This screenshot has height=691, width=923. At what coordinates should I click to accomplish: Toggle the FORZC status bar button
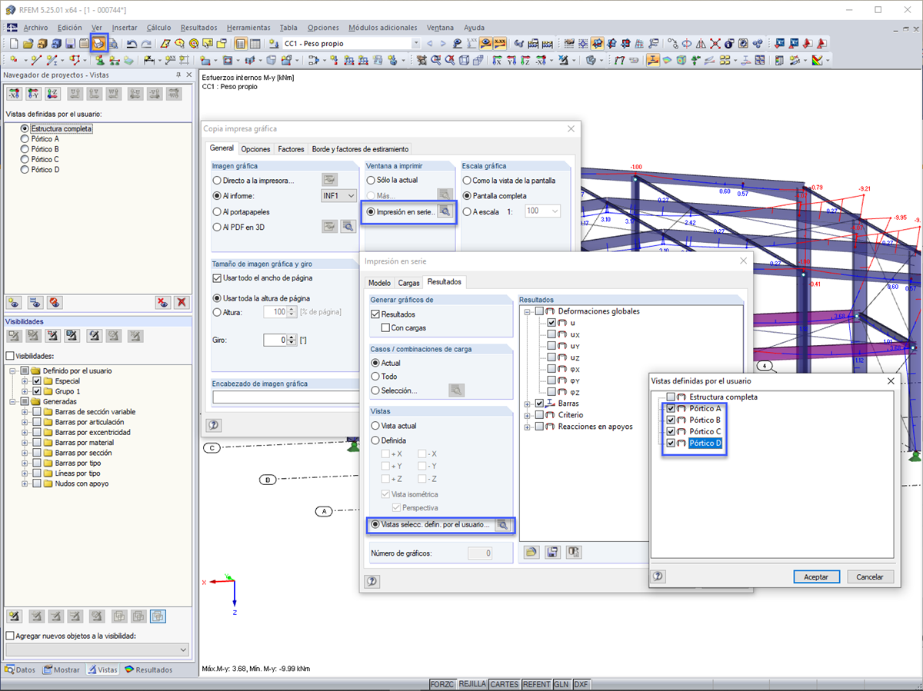point(442,684)
